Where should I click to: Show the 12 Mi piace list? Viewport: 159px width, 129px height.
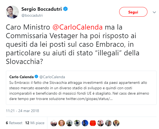point(35,123)
